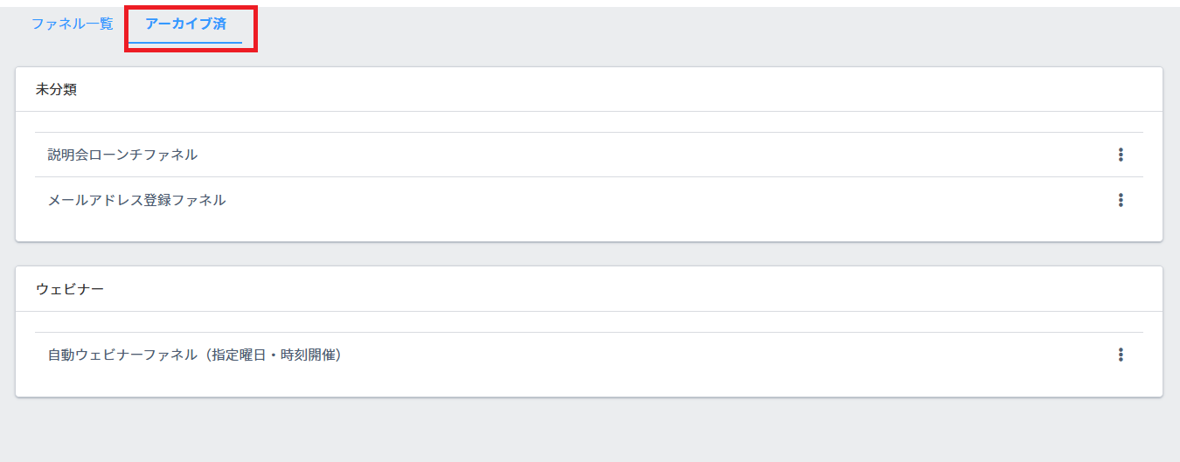Viewport: 1180px width, 462px height.
Task: Open options menu for メールアドレス登録ファネル
Action: (x=1120, y=200)
